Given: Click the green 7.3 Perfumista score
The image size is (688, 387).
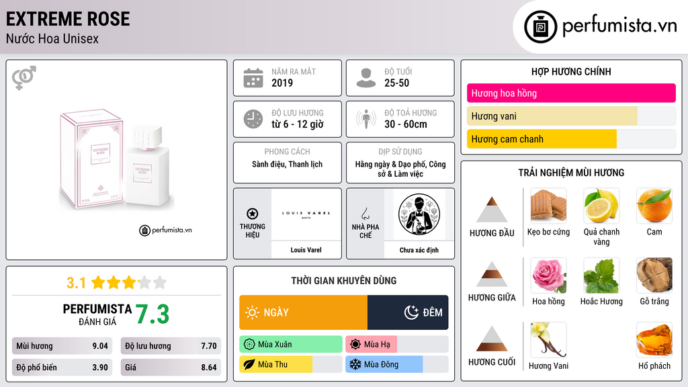Looking at the screenshot, I should [153, 314].
